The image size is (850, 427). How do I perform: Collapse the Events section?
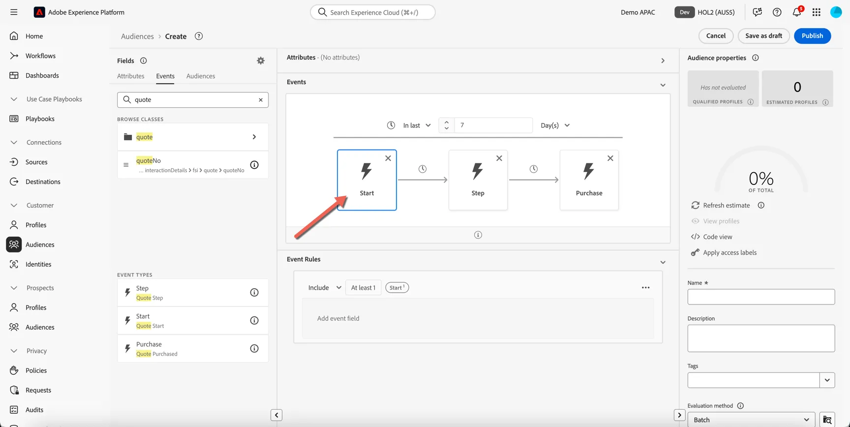tap(663, 85)
